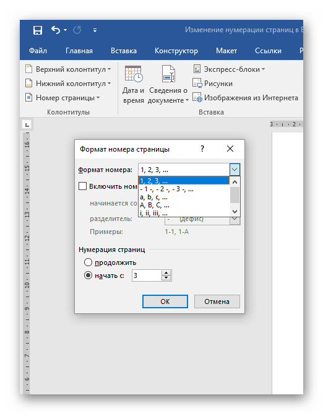Click the Формат номера field showing 1, 2, 3
323x416 pixels.
(184, 170)
